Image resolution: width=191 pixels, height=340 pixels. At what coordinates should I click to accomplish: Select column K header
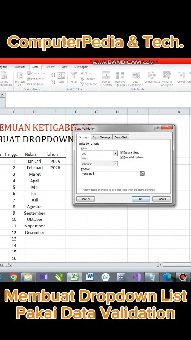(x=179, y=112)
